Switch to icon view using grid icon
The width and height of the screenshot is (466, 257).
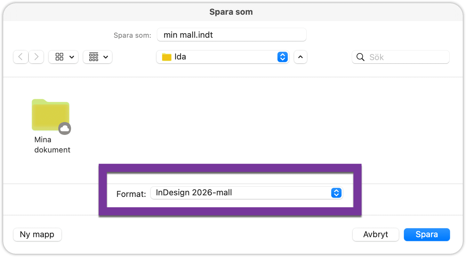pos(60,57)
